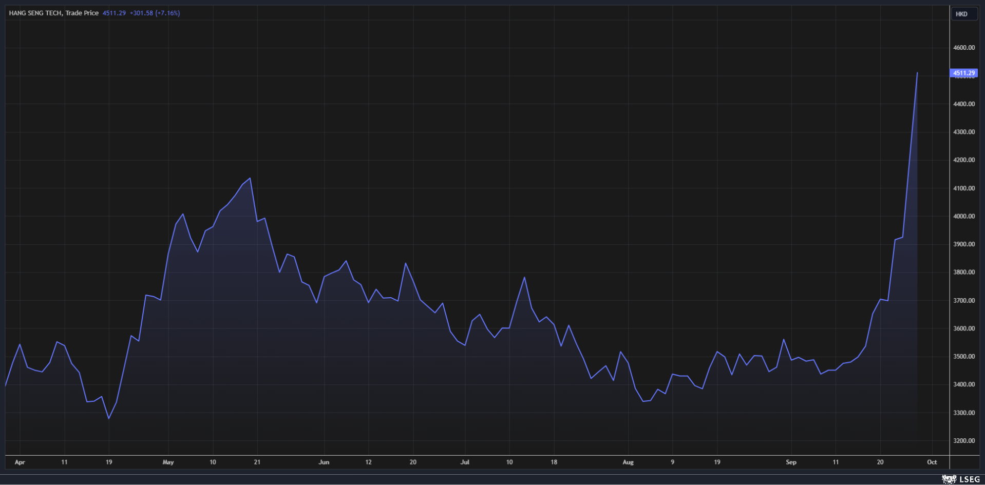The height and width of the screenshot is (485, 985).
Task: Click the 21 date label in May
Action: point(257,462)
